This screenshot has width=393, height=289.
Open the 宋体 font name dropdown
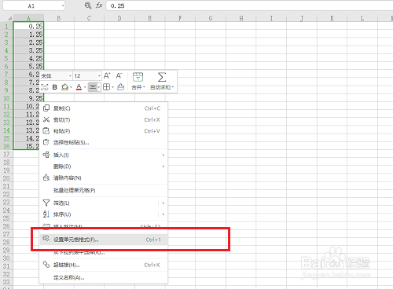click(70, 76)
